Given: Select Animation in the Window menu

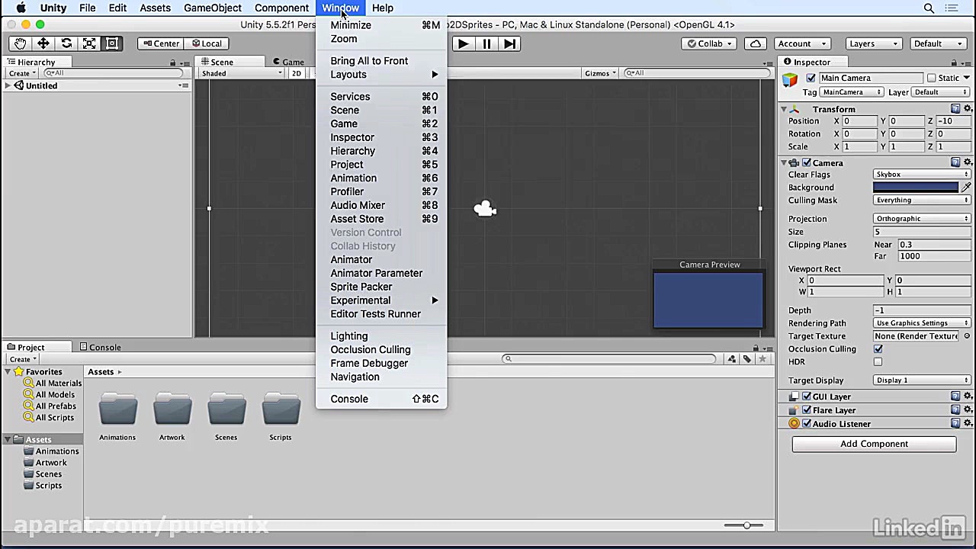Looking at the screenshot, I should tap(381, 178).
